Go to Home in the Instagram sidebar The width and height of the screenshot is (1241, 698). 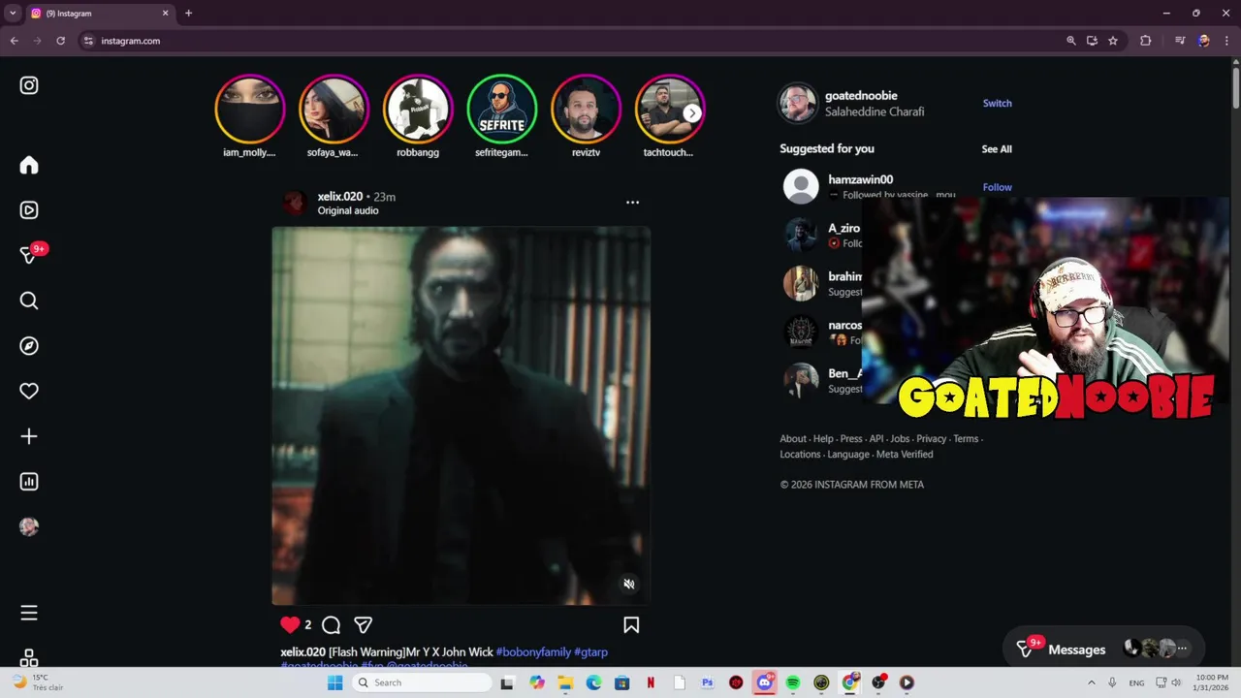29,166
